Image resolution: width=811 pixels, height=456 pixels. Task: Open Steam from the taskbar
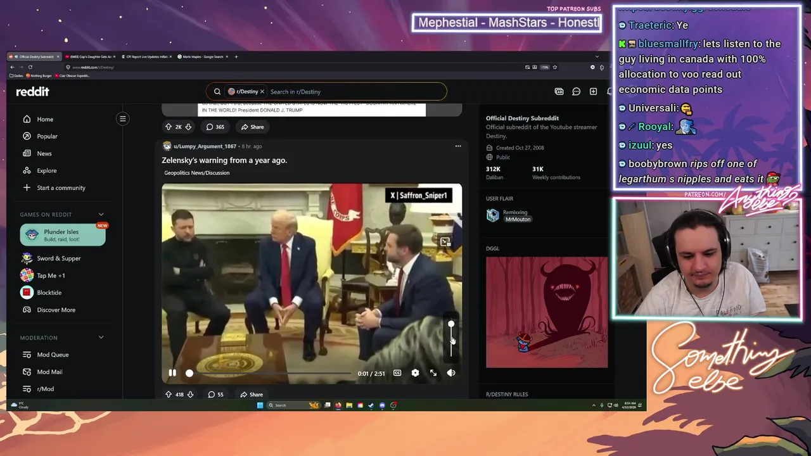[x=371, y=405]
